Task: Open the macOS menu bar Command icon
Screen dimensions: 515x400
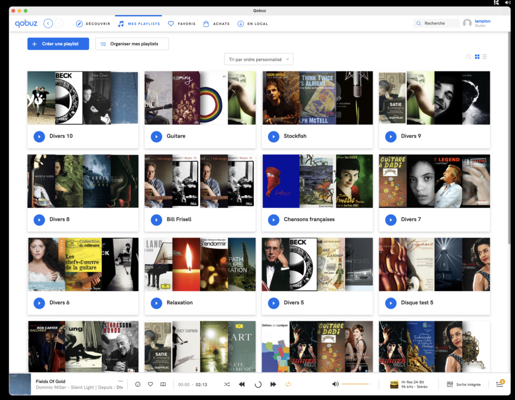Action: click(x=496, y=3)
